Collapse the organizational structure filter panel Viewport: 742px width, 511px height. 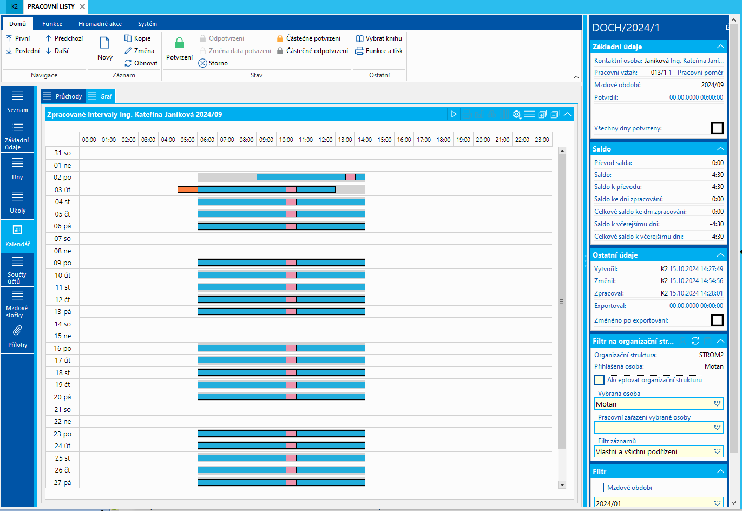click(x=720, y=341)
